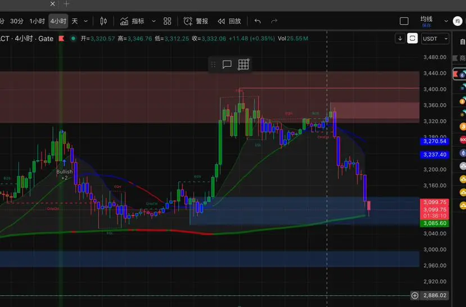Close the current browser tab
The width and height of the screenshot is (466, 307).
click(x=53, y=4)
